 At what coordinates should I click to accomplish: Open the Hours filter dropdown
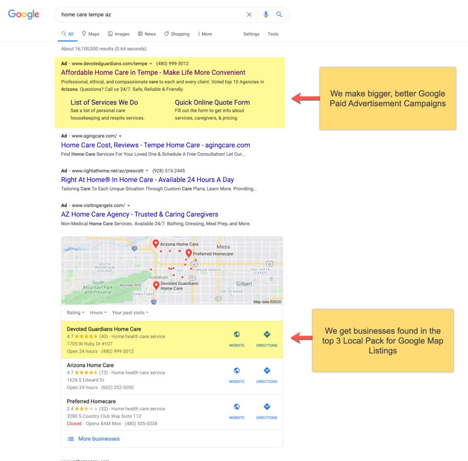[x=98, y=313]
